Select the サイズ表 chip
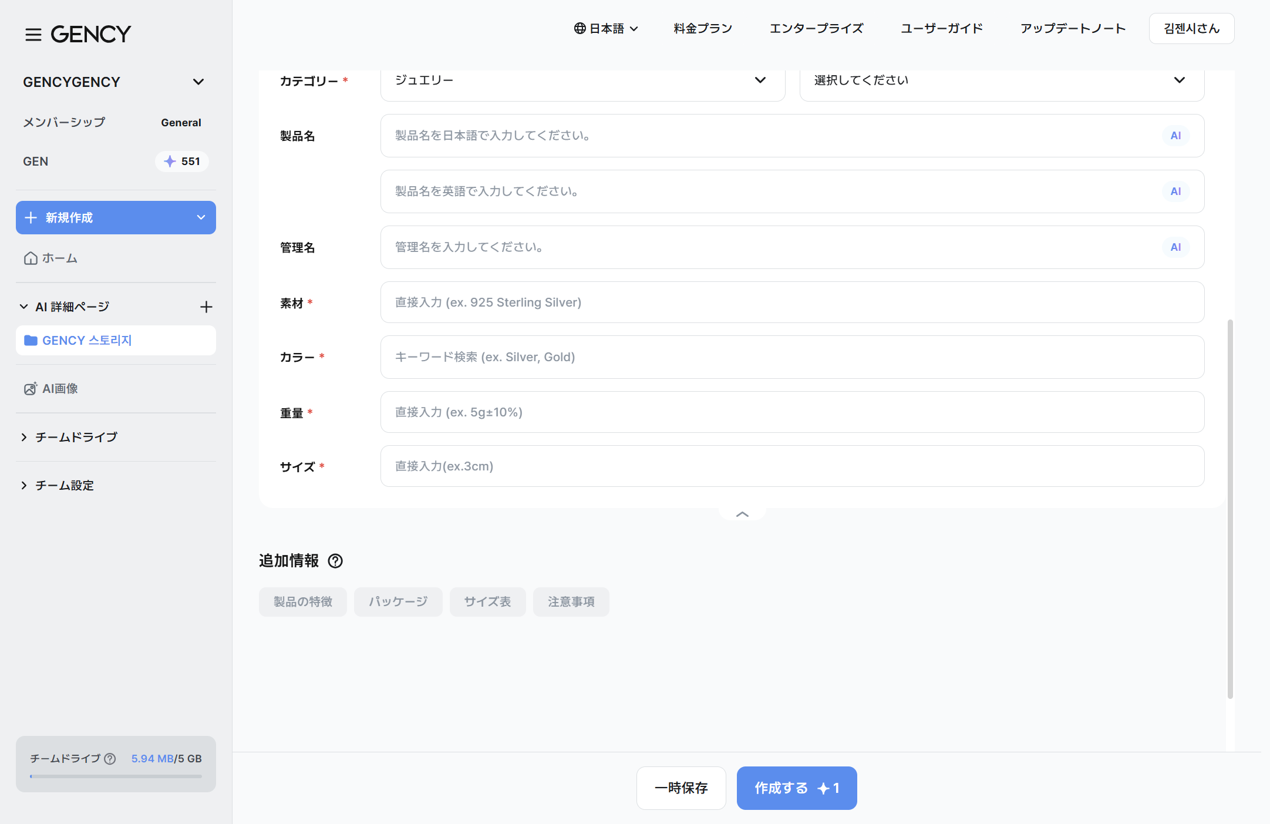 (487, 602)
